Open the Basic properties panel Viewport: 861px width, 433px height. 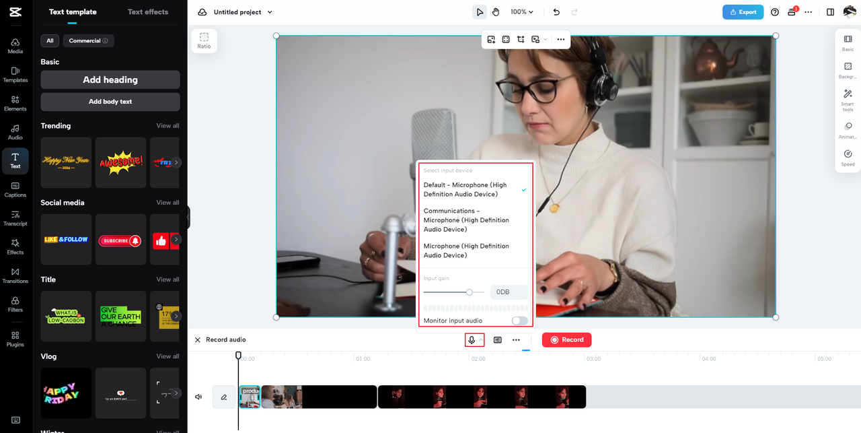848,43
